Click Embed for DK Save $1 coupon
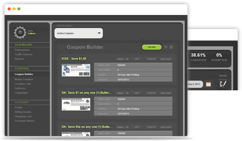 [120, 93]
